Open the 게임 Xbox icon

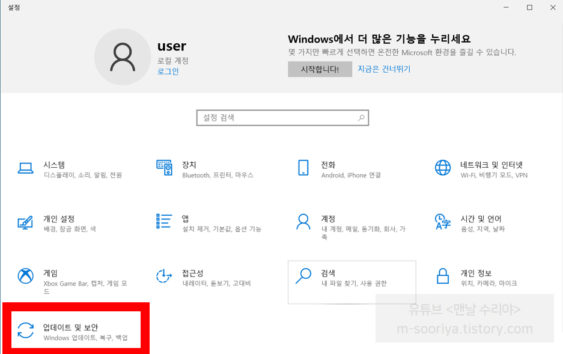click(25, 276)
